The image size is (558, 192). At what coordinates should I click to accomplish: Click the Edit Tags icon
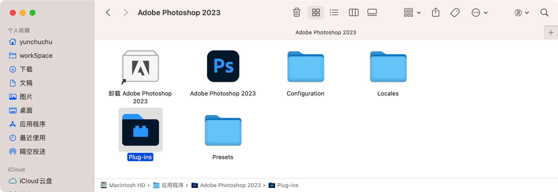[455, 13]
